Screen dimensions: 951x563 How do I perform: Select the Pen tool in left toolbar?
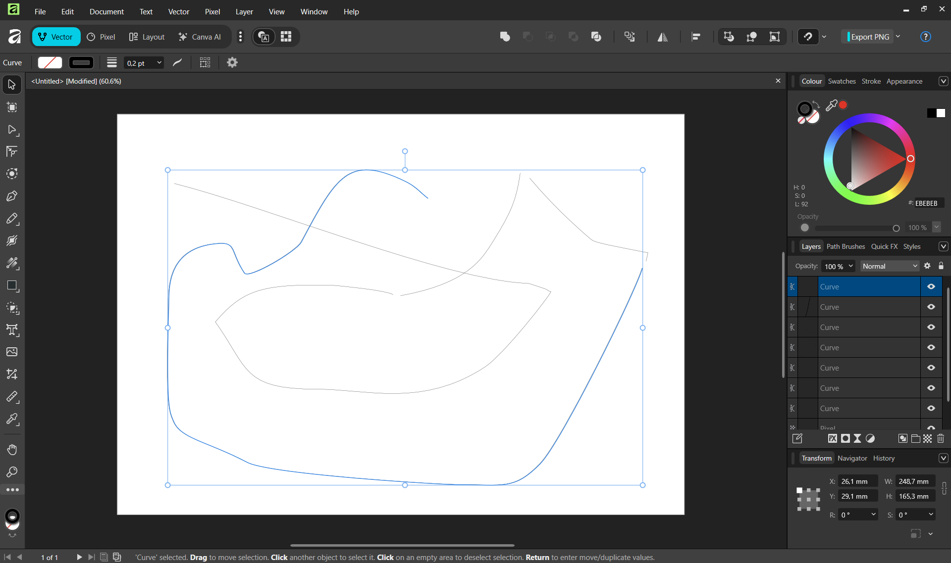tap(12, 196)
